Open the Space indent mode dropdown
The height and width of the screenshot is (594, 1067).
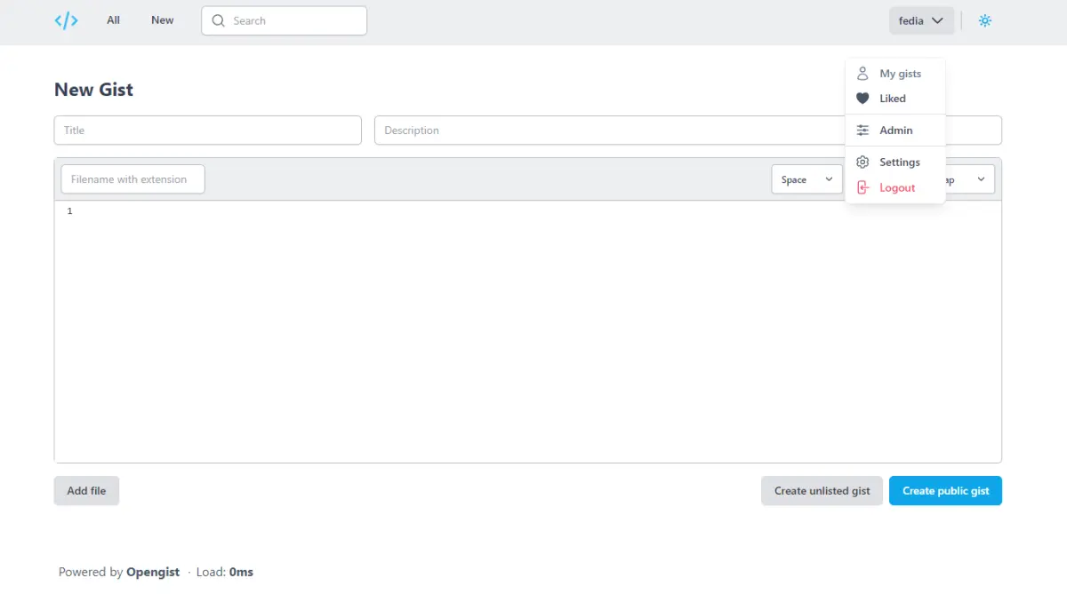pos(806,179)
